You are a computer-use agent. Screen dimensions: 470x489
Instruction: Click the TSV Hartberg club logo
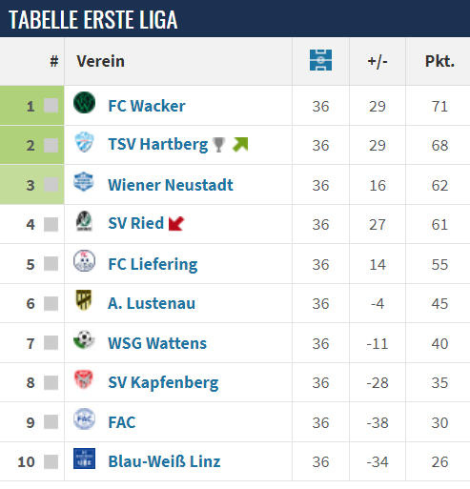pyautogui.click(x=84, y=142)
